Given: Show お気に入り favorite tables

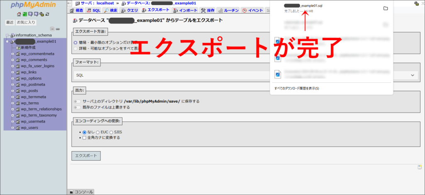Looking at the screenshot, I should coord(26,22).
